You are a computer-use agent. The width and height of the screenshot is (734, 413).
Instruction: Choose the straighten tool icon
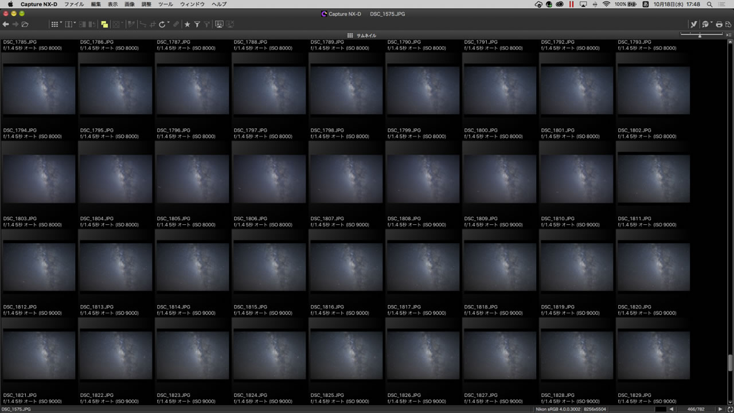tap(143, 24)
